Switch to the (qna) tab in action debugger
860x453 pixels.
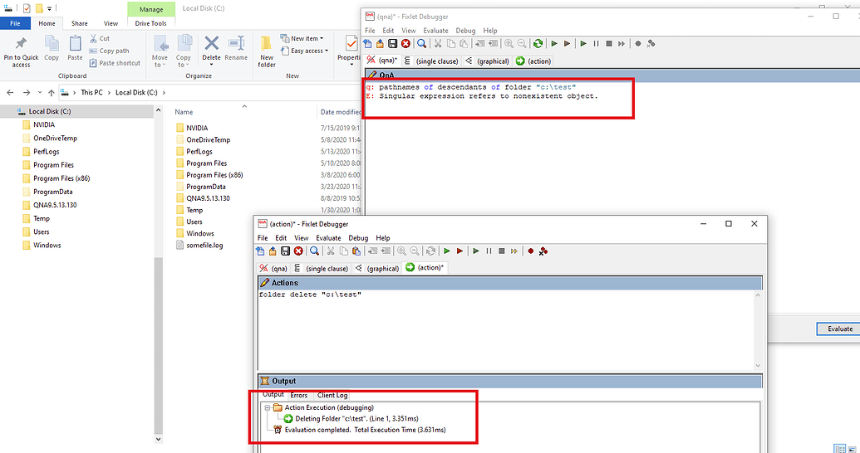[x=273, y=268]
